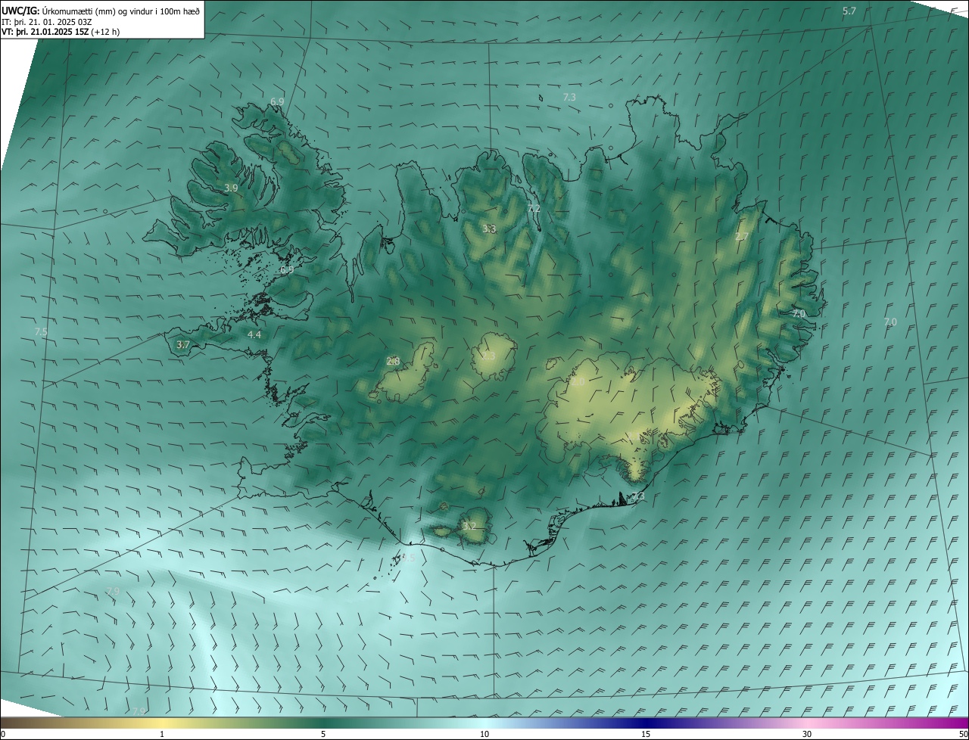Select the "IT: þri. 21. 01. 2025 03Z" line
The image size is (969, 740).
pos(46,21)
